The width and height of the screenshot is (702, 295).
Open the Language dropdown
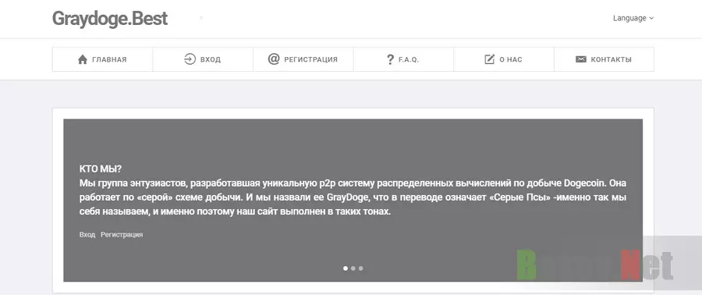pos(633,19)
